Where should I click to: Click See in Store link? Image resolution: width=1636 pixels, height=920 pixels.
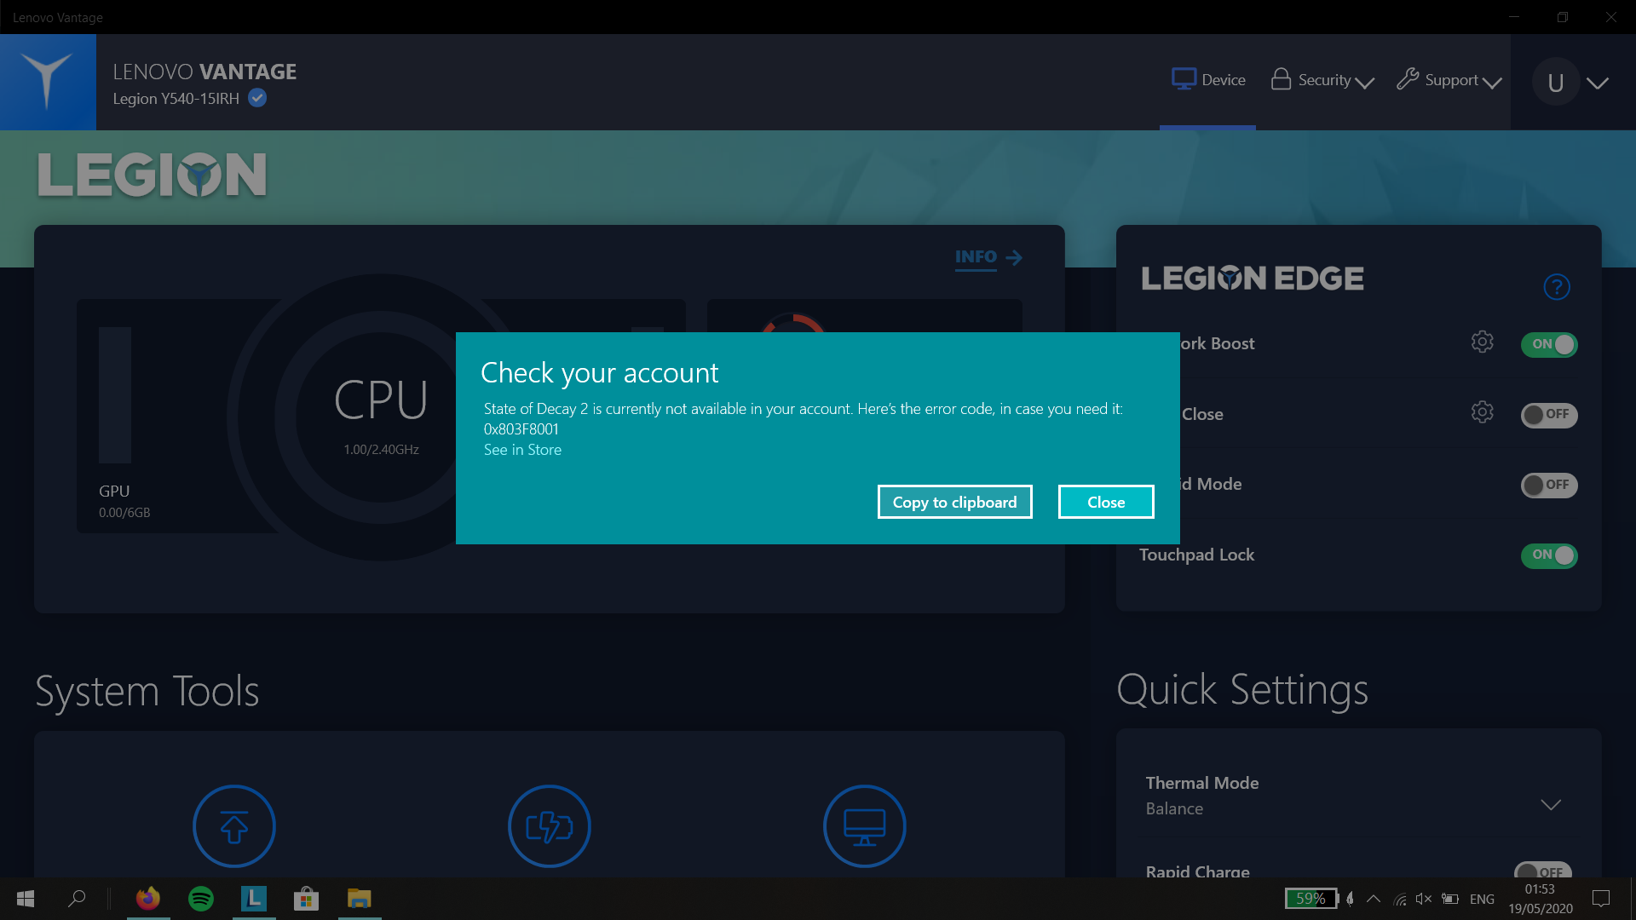pos(521,448)
